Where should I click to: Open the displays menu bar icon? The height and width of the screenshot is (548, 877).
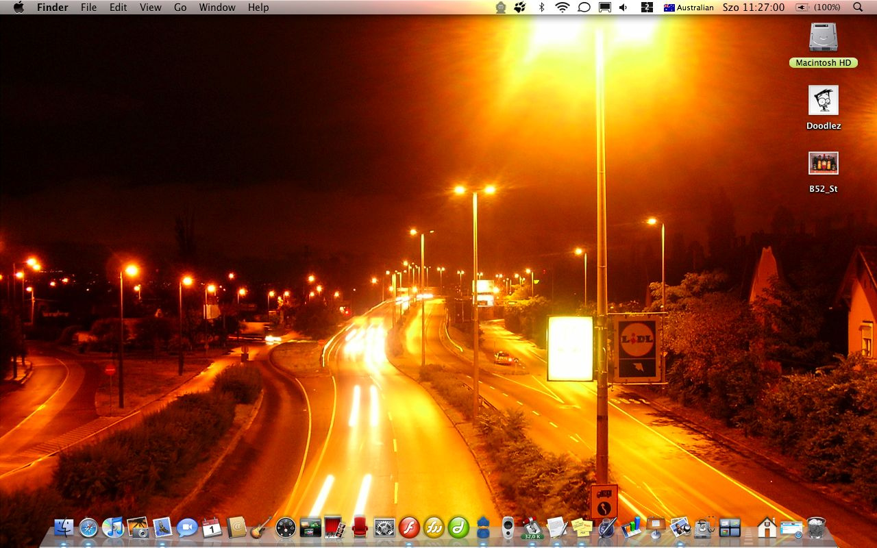605,8
